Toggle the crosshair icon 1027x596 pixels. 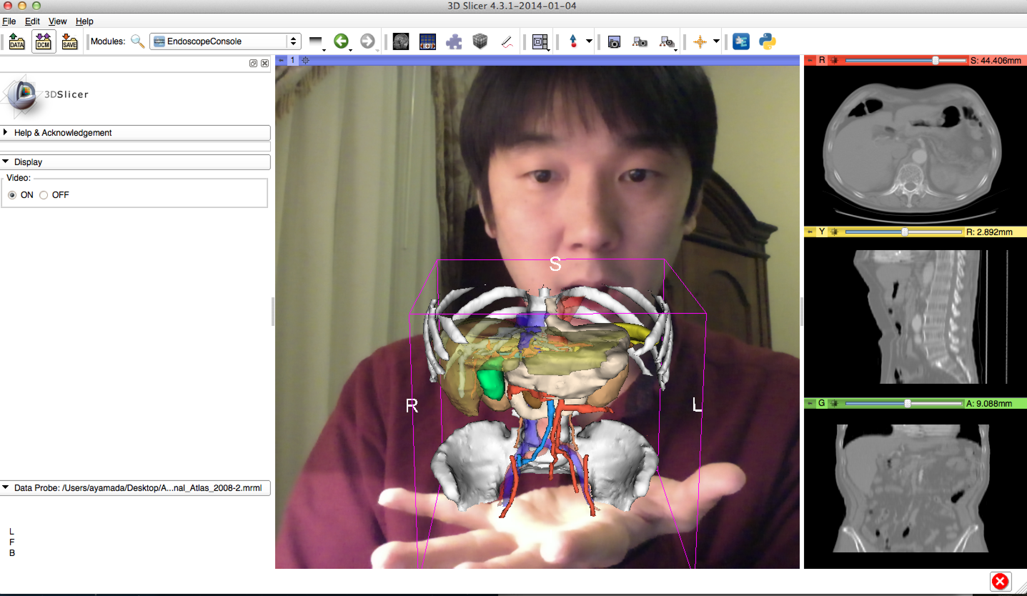700,41
